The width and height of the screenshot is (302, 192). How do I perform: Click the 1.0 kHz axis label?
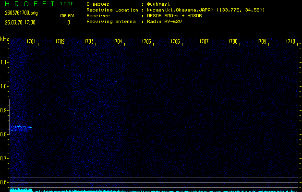click(4, 86)
